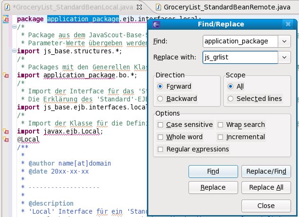Expand the Replace with history dropdown
This screenshot has height=217, width=299.
pos(284,58)
